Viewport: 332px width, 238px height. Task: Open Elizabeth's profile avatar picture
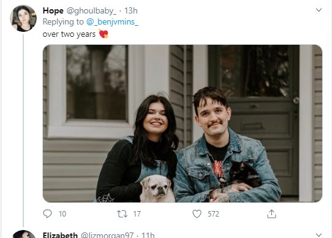24,234
